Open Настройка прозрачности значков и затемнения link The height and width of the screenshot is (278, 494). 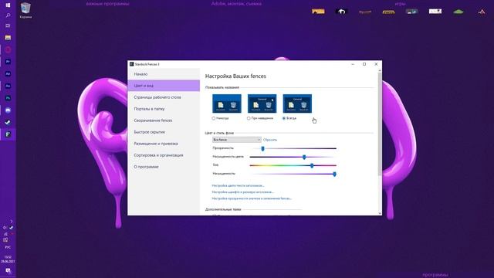pyautogui.click(x=252, y=198)
